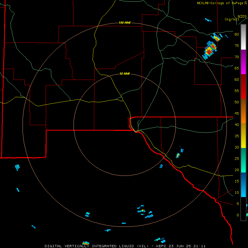Select the 100 NMI range ring label
This screenshot has width=248, height=248.
pyautogui.click(x=125, y=23)
